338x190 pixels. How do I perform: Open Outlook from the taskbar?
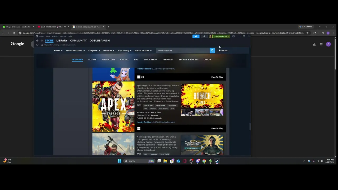[178, 161]
